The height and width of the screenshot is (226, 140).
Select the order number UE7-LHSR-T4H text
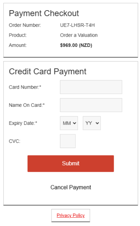[x=77, y=25]
